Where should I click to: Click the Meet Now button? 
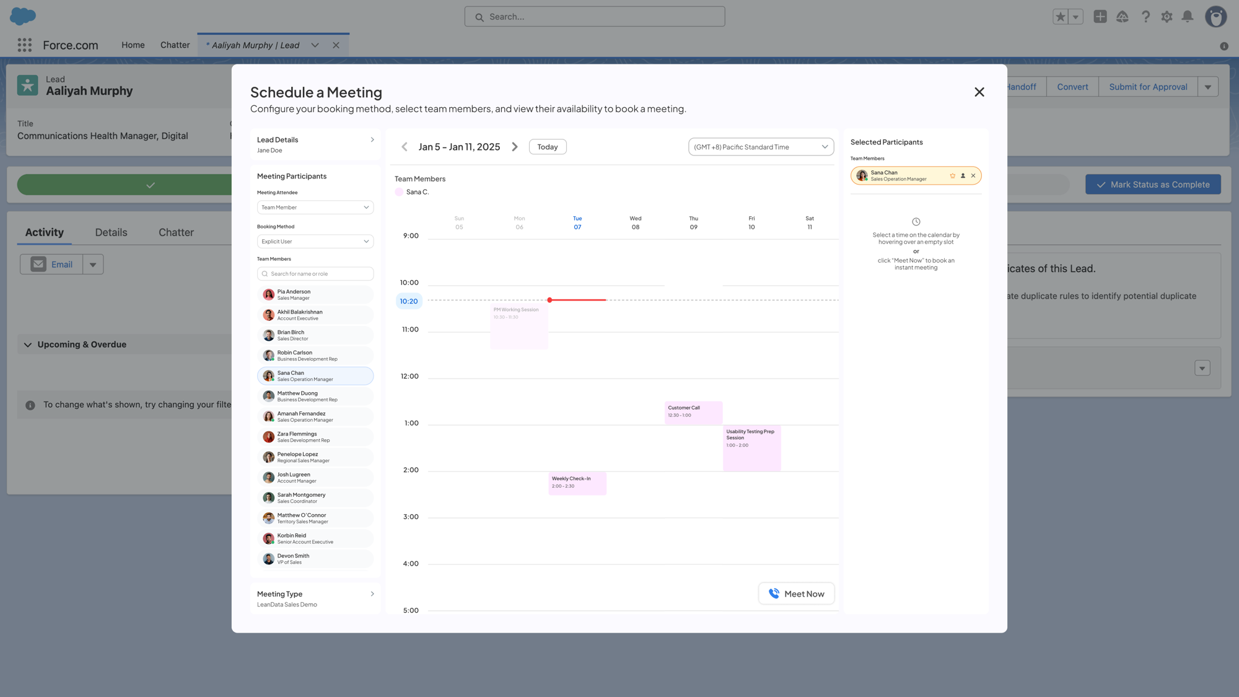click(796, 594)
